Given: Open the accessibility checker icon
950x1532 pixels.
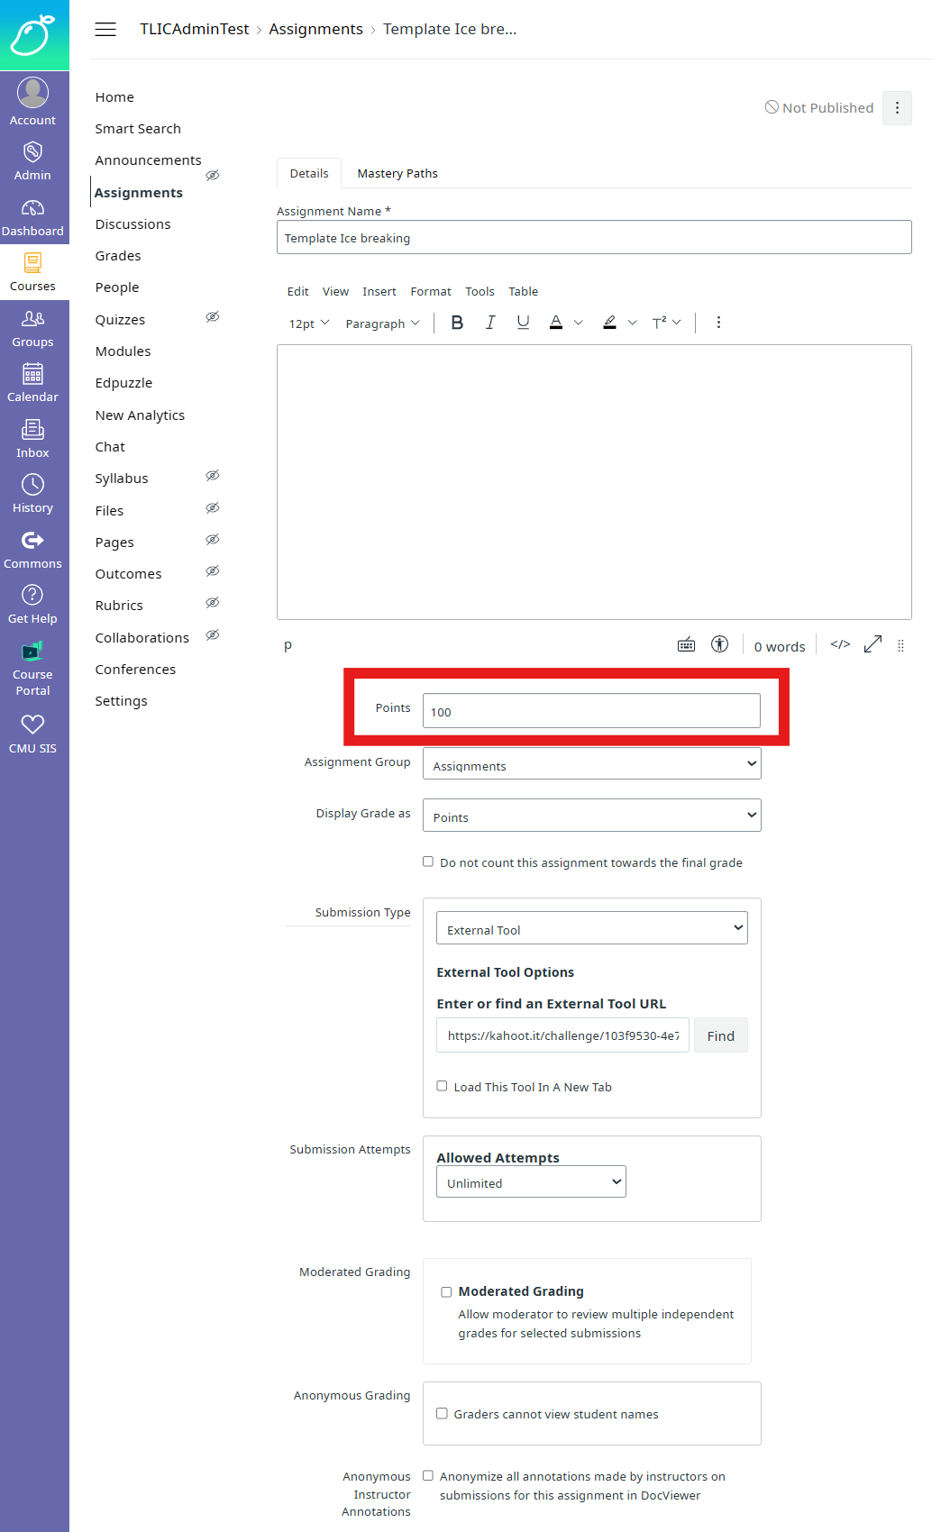Looking at the screenshot, I should click(719, 644).
